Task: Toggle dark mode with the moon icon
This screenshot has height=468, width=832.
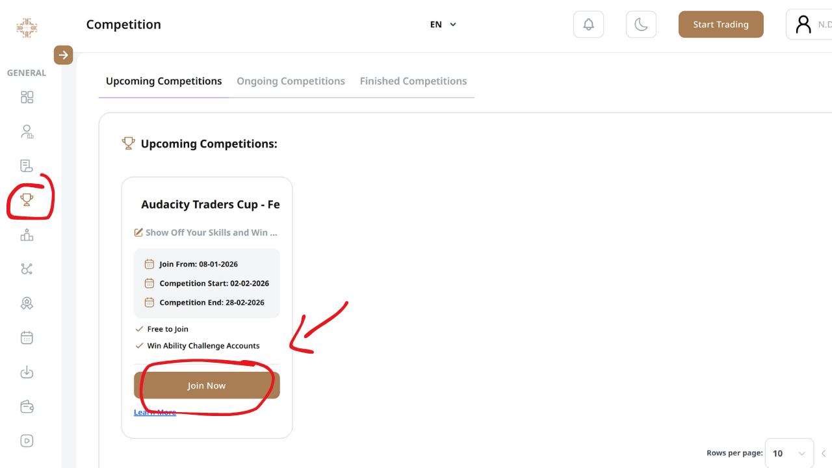Action: [x=641, y=25]
